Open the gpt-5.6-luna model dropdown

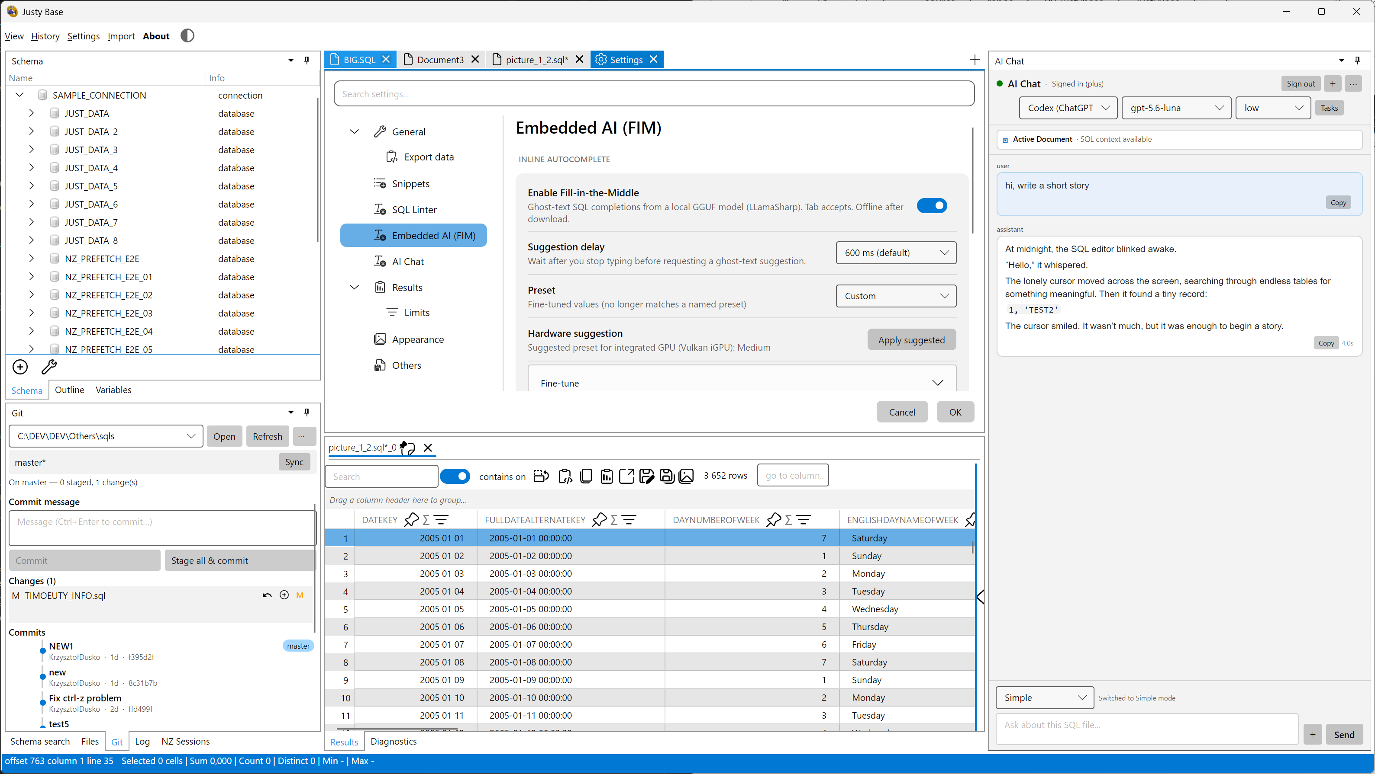(1176, 108)
